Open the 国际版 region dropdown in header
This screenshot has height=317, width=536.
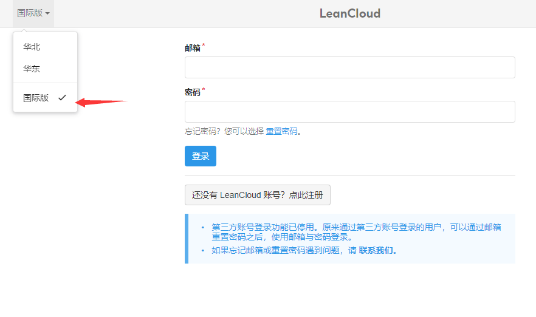click(x=33, y=13)
